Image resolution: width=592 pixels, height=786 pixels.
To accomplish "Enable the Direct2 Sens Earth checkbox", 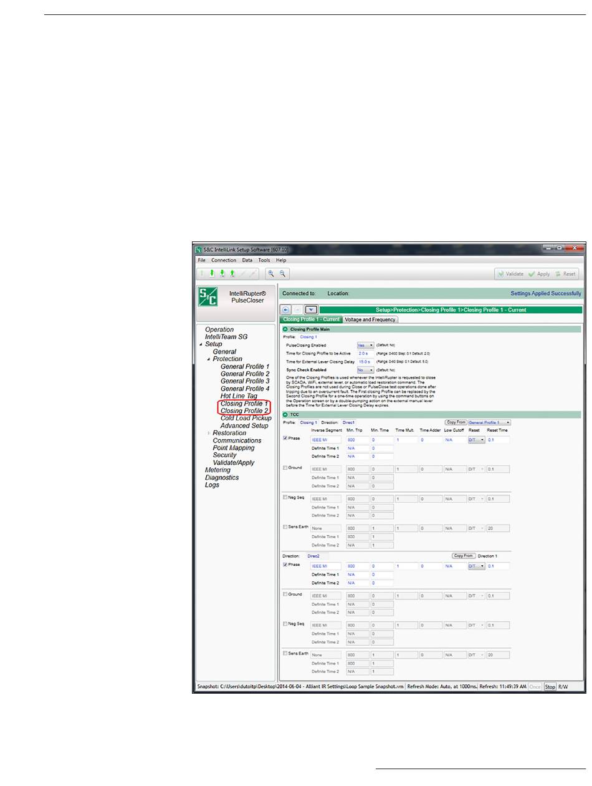I will [x=285, y=653].
